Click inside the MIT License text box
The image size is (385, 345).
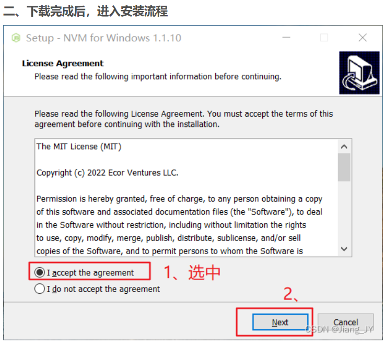click(186, 198)
